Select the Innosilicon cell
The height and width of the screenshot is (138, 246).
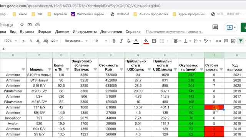(13, 118)
